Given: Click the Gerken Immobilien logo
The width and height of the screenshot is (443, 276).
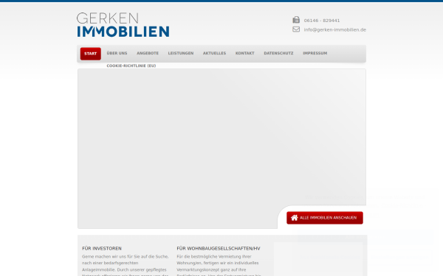Looking at the screenshot, I should click(x=123, y=24).
